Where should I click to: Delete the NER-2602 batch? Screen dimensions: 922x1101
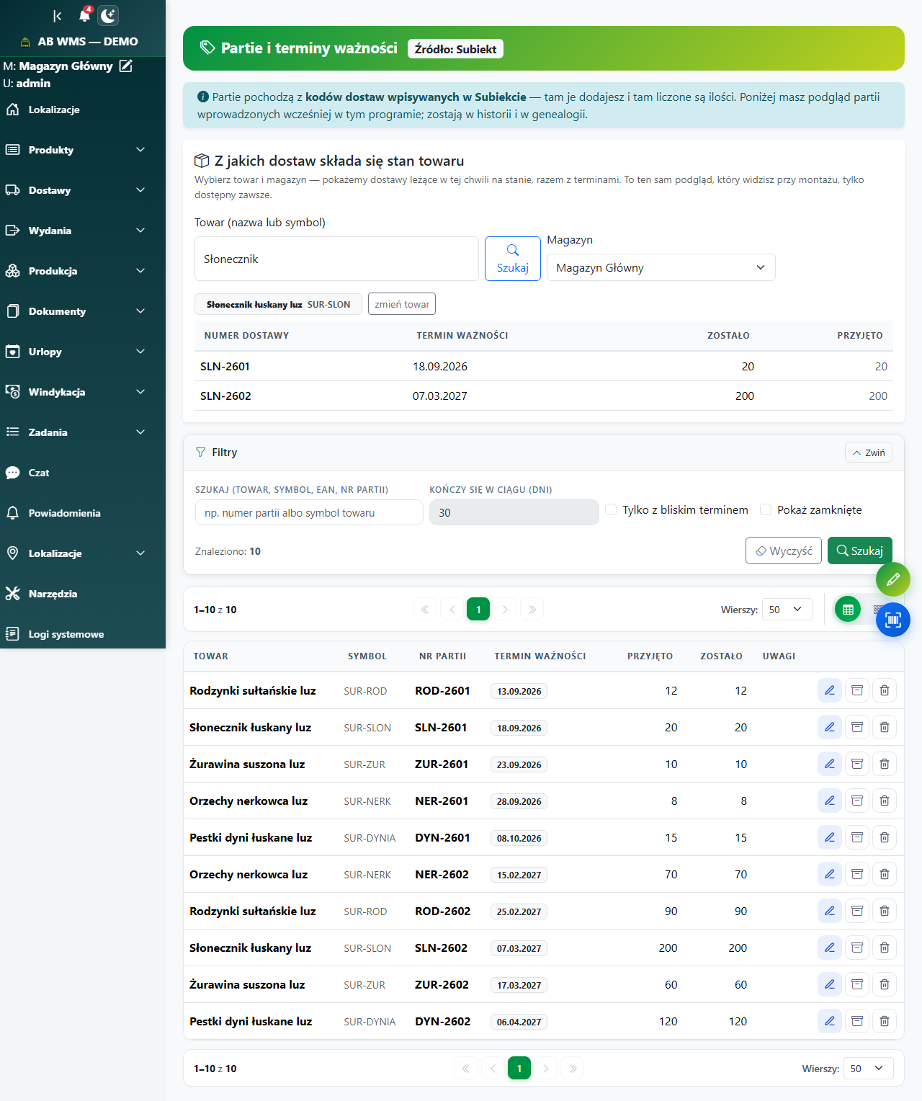pos(885,874)
